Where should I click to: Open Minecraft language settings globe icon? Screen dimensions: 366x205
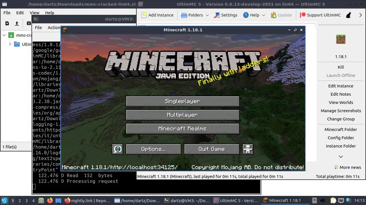click(x=118, y=149)
